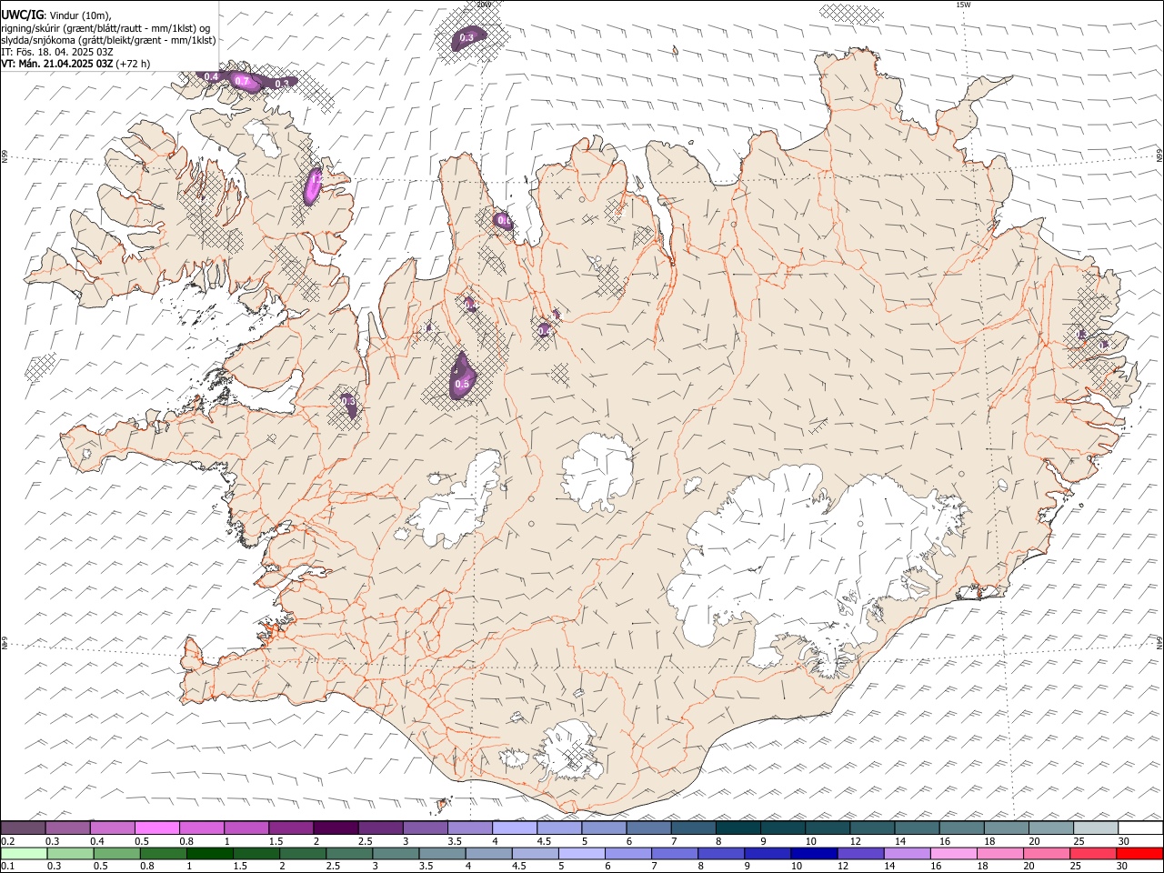Pick the lavender swatch between 4 and 4.5 in purple scale
Screen dimensions: 1164x873
515,828
